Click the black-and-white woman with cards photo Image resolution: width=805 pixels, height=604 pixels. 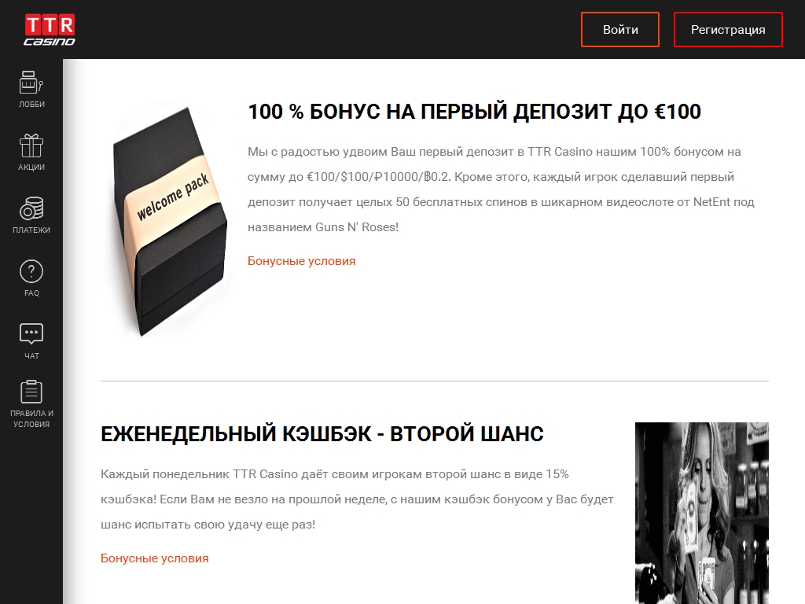pyautogui.click(x=702, y=513)
